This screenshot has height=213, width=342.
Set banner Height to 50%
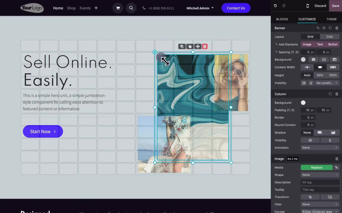(320, 75)
